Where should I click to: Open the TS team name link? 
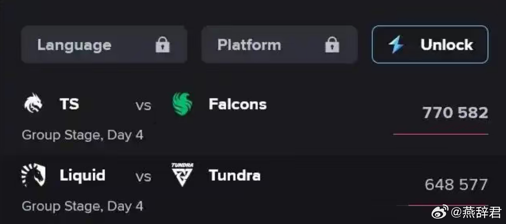69,104
